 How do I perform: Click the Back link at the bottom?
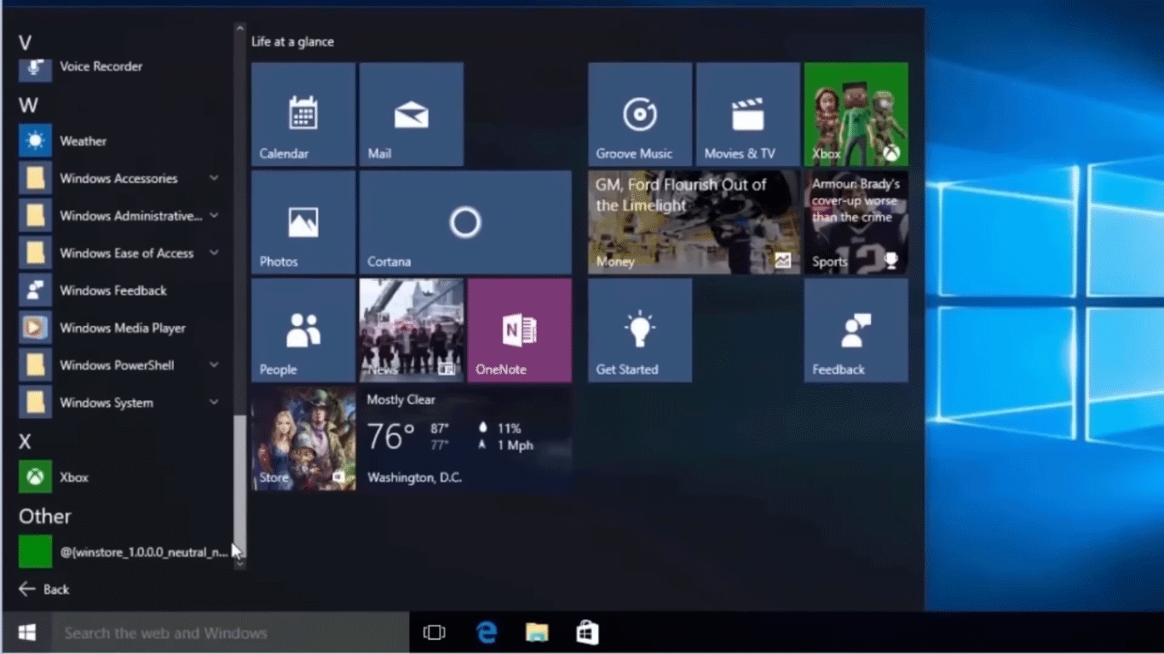pyautogui.click(x=43, y=589)
